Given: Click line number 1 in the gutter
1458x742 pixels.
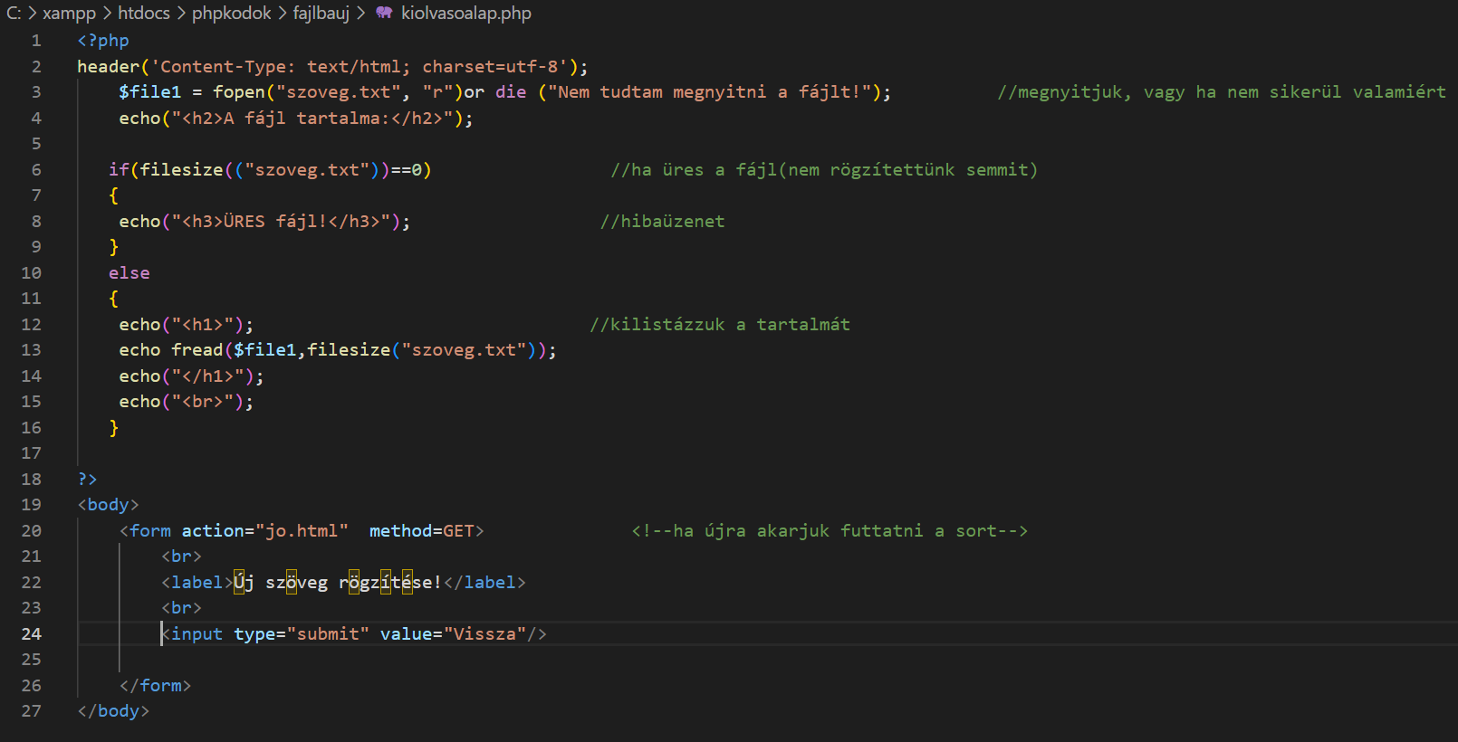Looking at the screenshot, I should pos(36,41).
